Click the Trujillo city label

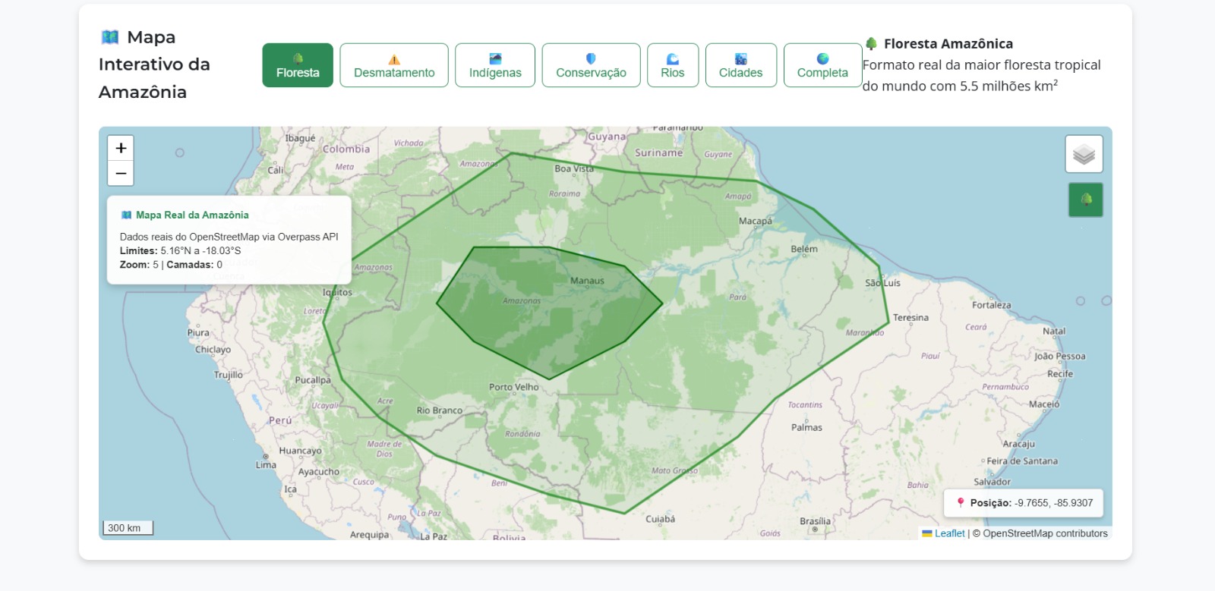point(229,375)
